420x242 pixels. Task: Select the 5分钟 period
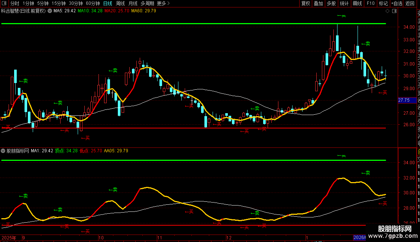[x=43, y=3]
